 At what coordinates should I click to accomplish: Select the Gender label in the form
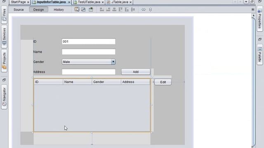(38, 62)
